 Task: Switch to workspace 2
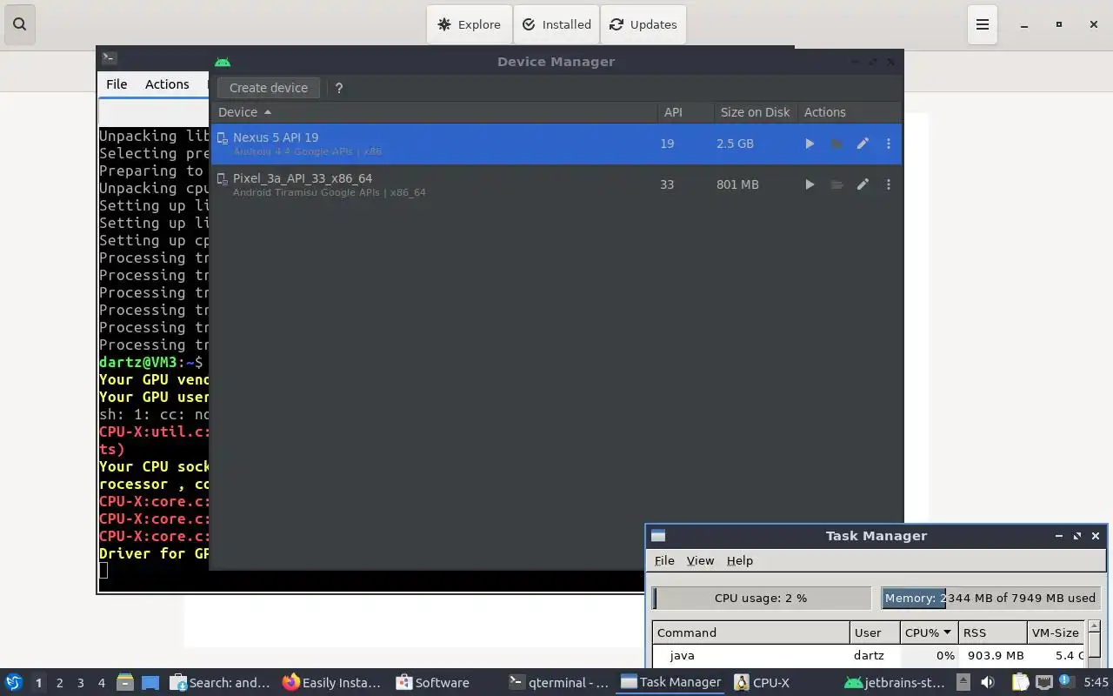[x=59, y=683]
